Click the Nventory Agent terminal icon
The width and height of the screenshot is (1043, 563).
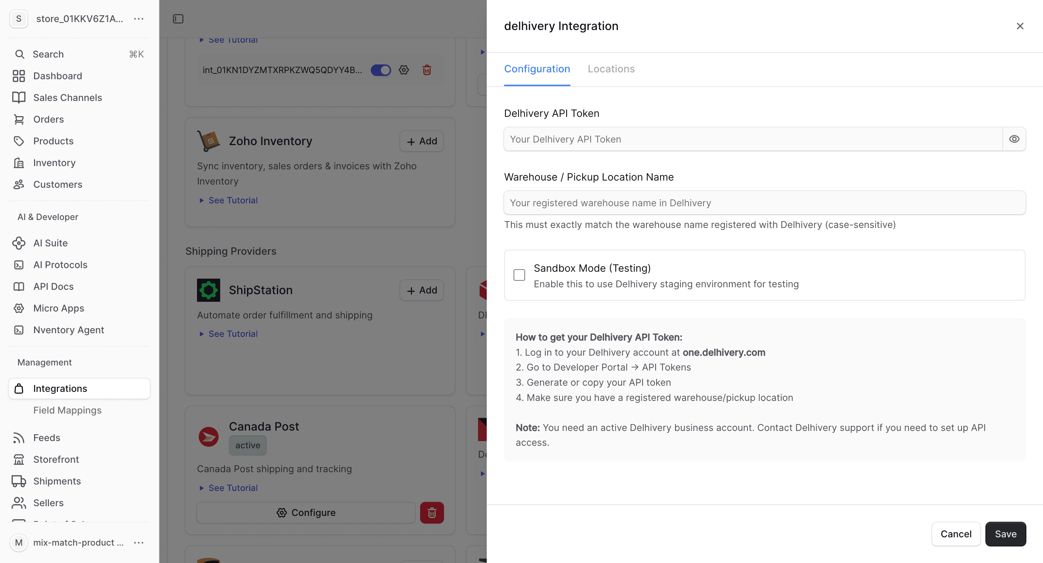click(x=18, y=330)
